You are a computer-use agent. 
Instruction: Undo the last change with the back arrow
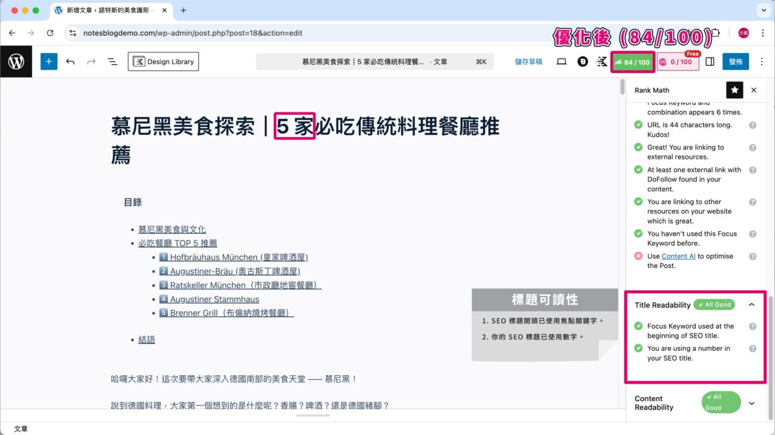[x=70, y=61]
